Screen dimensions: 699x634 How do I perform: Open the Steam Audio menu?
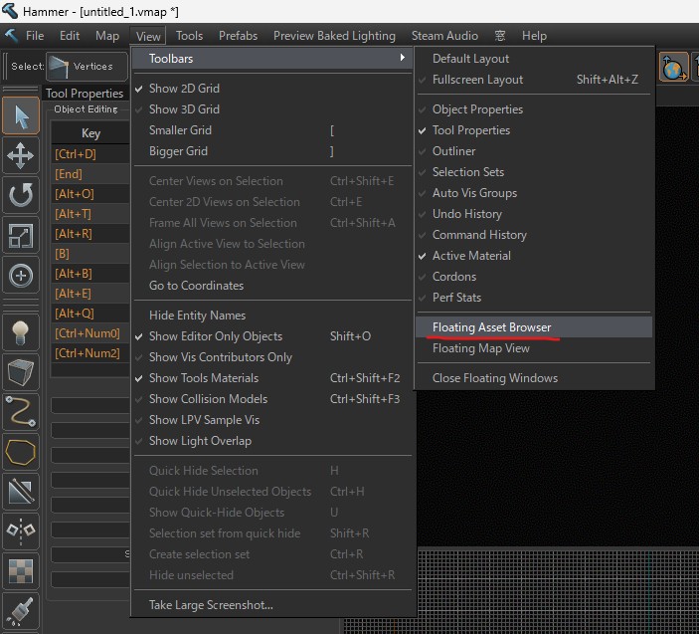pos(444,36)
